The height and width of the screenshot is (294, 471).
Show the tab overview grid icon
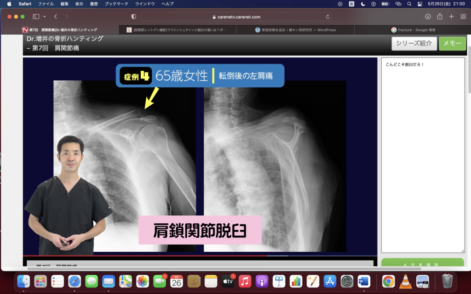click(x=463, y=17)
